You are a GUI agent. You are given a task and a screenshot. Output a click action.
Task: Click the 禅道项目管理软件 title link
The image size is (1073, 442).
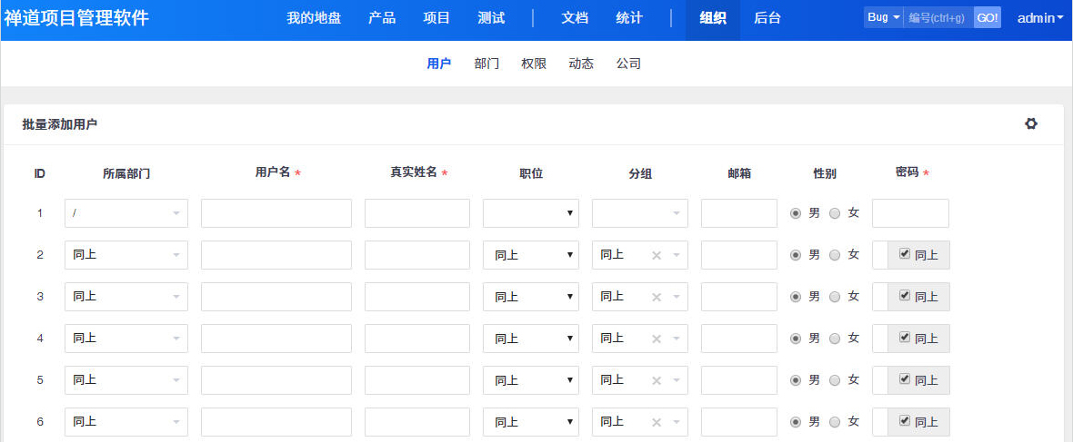point(76,18)
